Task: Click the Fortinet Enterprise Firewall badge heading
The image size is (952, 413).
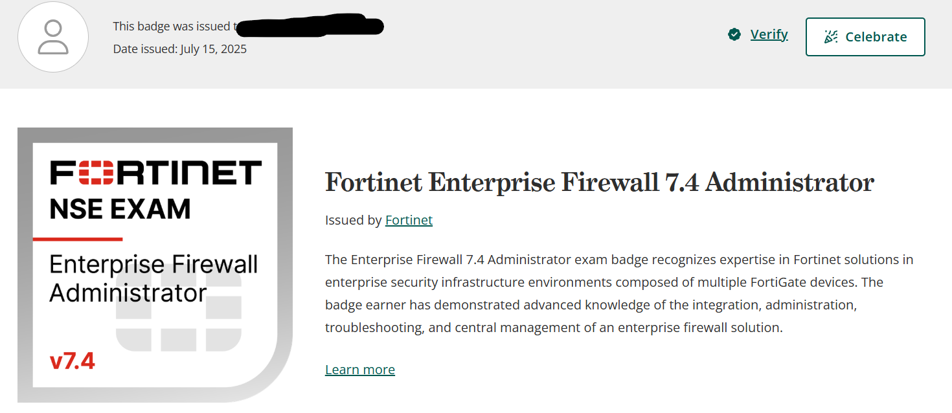Action: [599, 183]
